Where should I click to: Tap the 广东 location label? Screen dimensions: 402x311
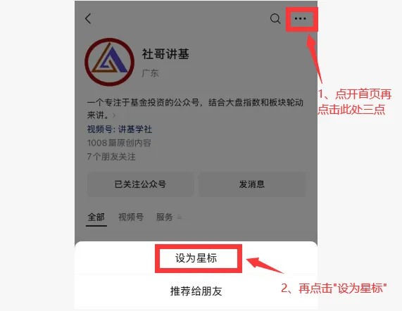[150, 73]
